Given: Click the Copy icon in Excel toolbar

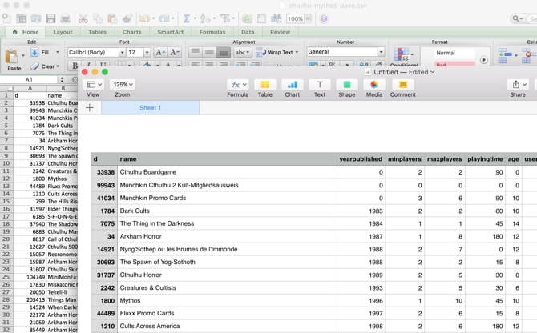Looking at the screenshot, I should (98, 18).
